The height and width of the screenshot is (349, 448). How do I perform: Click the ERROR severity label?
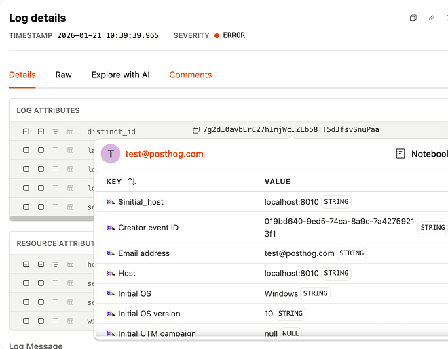[234, 35]
